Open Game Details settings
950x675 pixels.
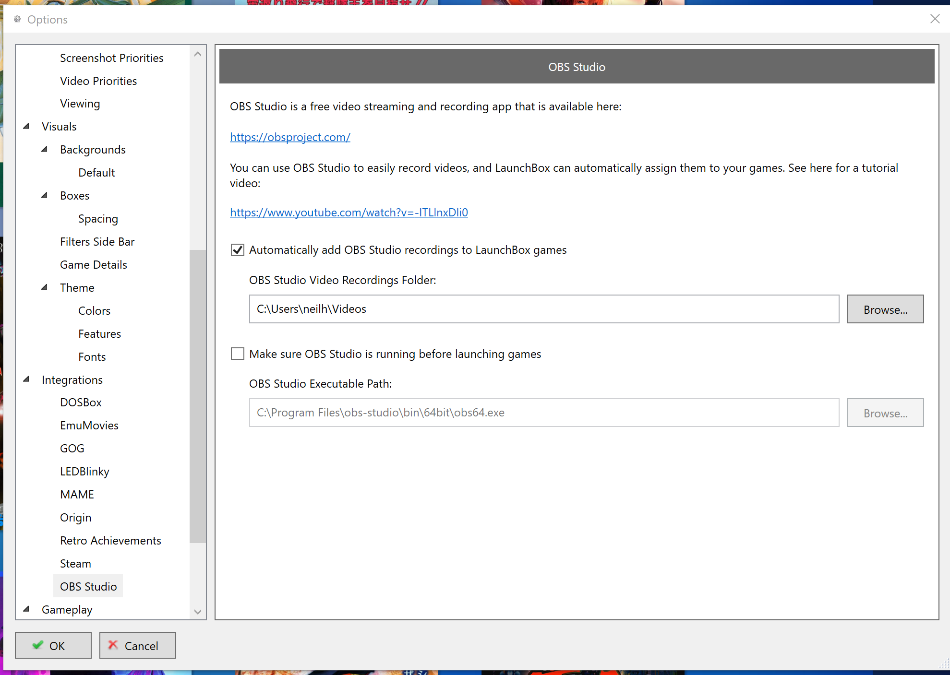(x=93, y=265)
